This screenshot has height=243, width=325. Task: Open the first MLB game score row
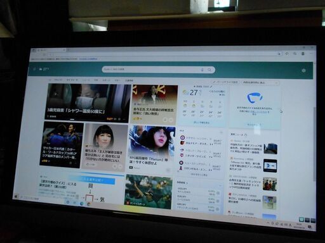200,141
